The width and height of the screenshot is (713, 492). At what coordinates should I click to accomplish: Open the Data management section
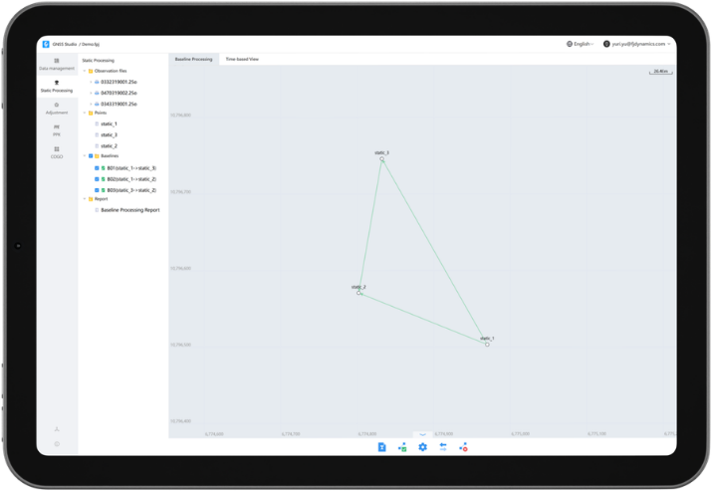point(56,64)
